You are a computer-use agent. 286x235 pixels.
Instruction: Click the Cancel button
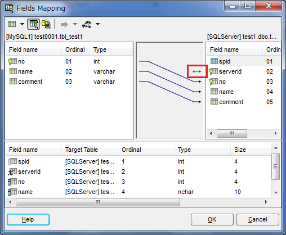(x=258, y=219)
